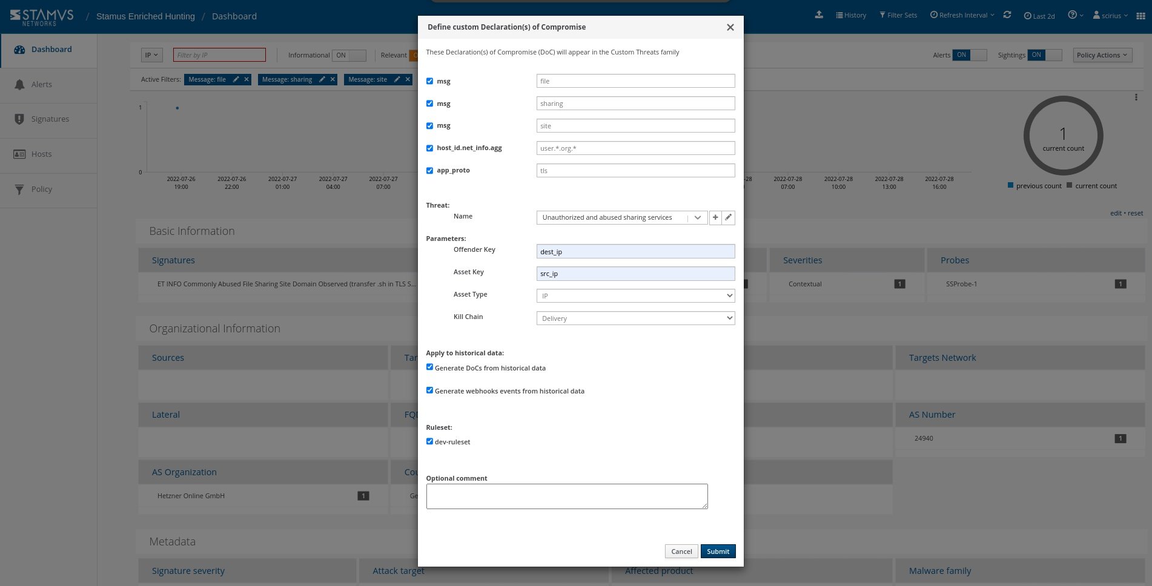Screen dimensions: 1152x586
Task: Open the Asset Type dropdown
Action: (x=635, y=296)
